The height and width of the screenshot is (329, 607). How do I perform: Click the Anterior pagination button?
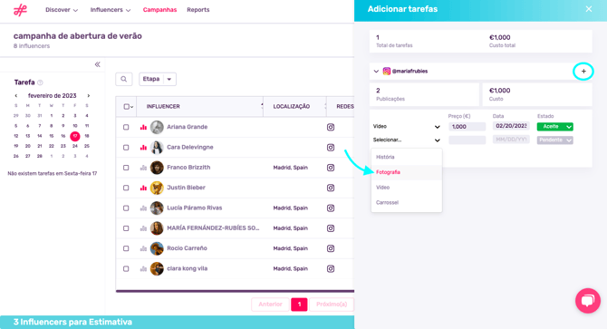click(x=270, y=305)
